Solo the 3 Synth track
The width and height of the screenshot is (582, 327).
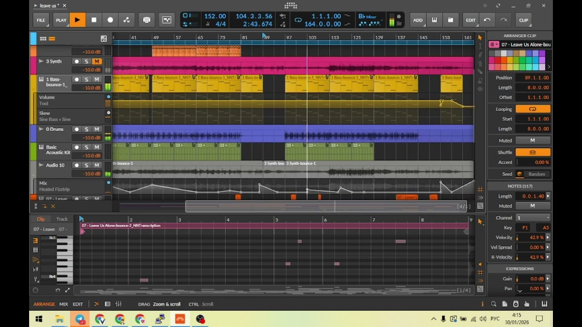point(86,61)
